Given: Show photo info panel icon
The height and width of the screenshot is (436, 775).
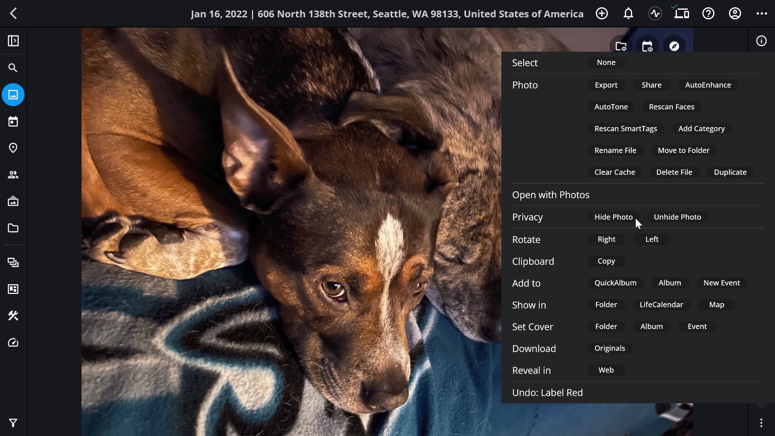Looking at the screenshot, I should click(761, 41).
